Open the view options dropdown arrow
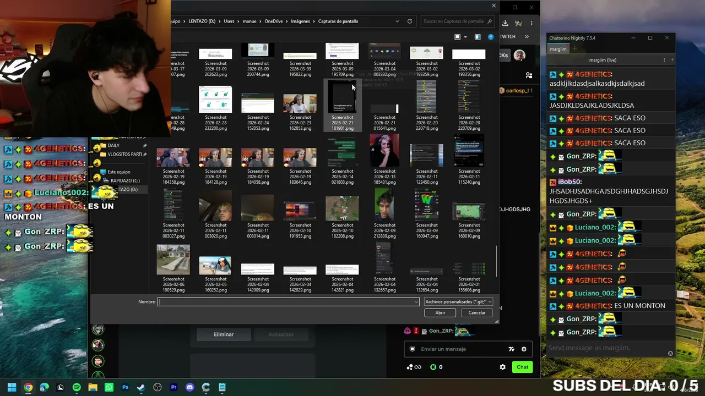The image size is (705, 396). tap(465, 37)
